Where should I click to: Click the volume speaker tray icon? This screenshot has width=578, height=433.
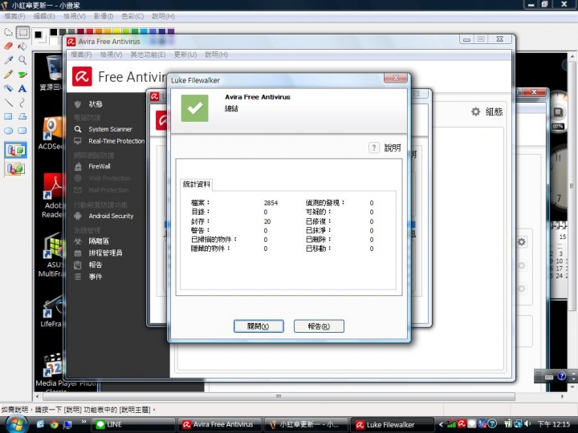[528, 424]
